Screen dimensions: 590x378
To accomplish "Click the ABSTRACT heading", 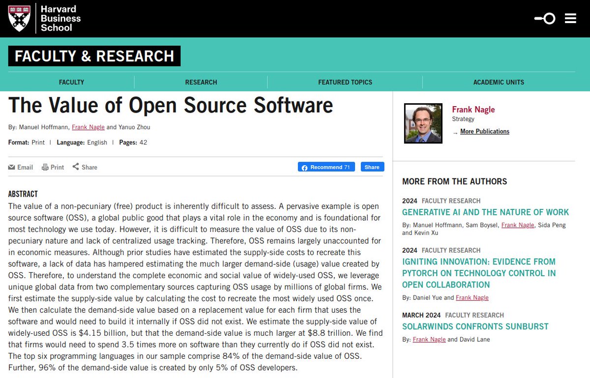I will (23, 194).
